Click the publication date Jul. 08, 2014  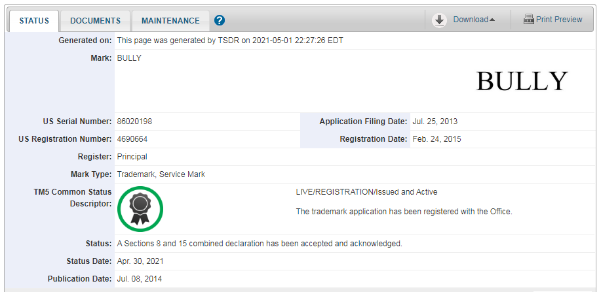(x=139, y=279)
